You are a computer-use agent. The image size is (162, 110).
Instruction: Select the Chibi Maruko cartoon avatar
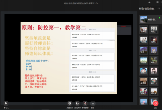coord(144,71)
